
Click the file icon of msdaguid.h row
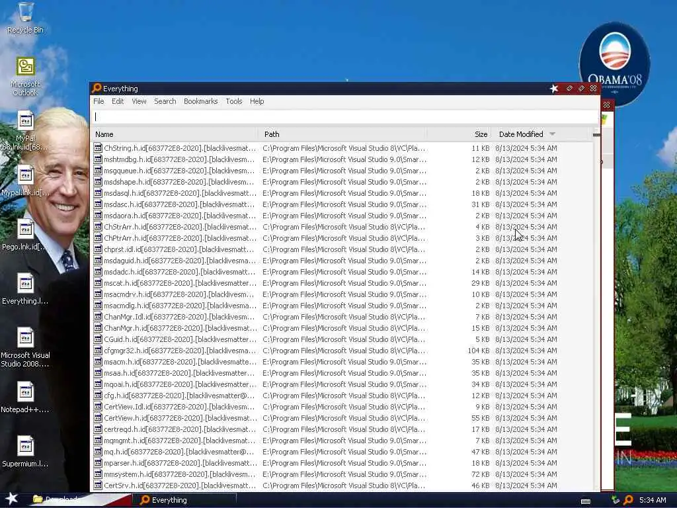[98, 261]
